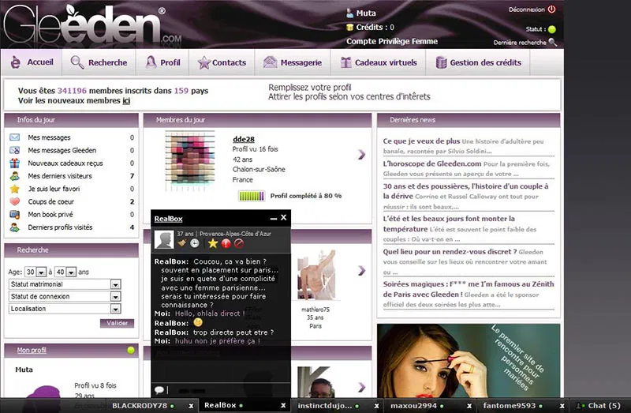Open dde28 member profile link

pos(244,140)
